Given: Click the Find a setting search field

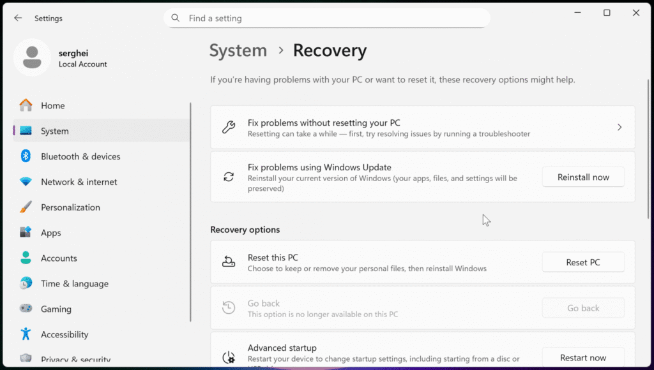Looking at the screenshot, I should [326, 18].
